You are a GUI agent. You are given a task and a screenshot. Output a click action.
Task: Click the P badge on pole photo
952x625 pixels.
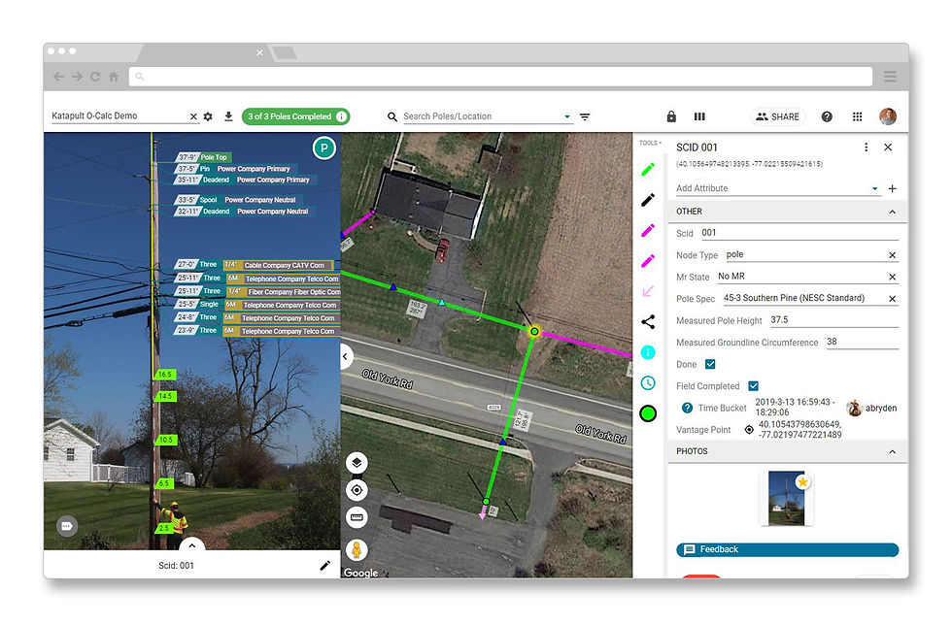click(324, 148)
